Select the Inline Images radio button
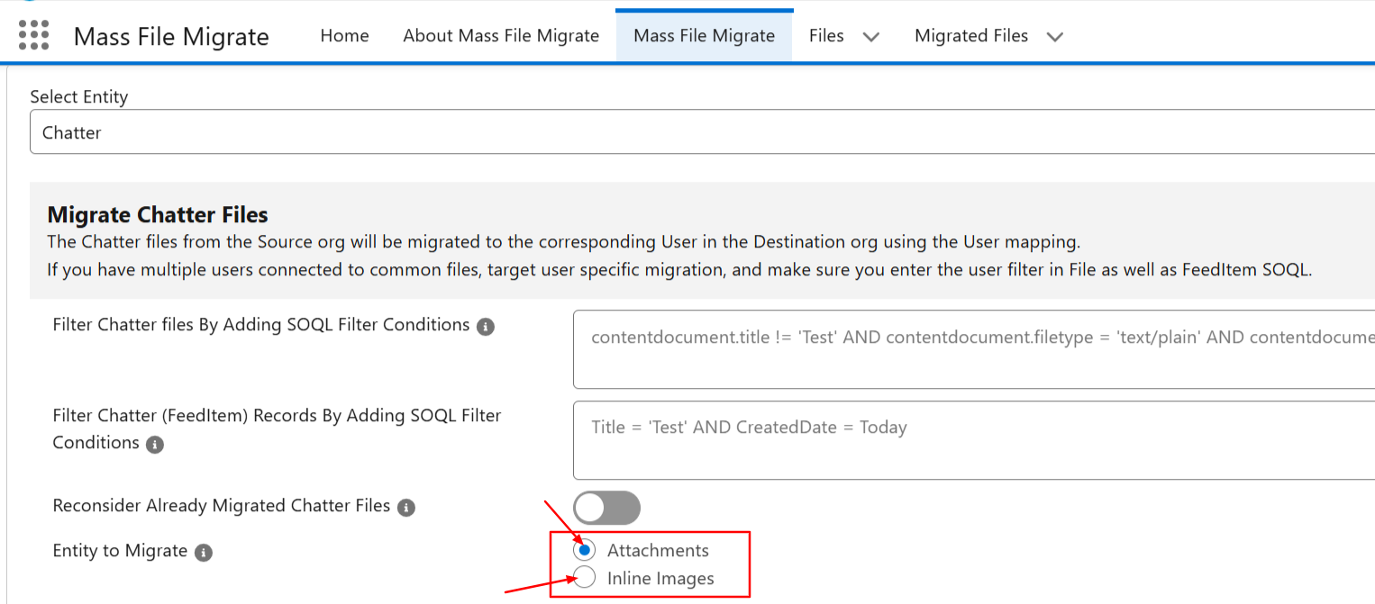1375x604 pixels. pos(584,578)
